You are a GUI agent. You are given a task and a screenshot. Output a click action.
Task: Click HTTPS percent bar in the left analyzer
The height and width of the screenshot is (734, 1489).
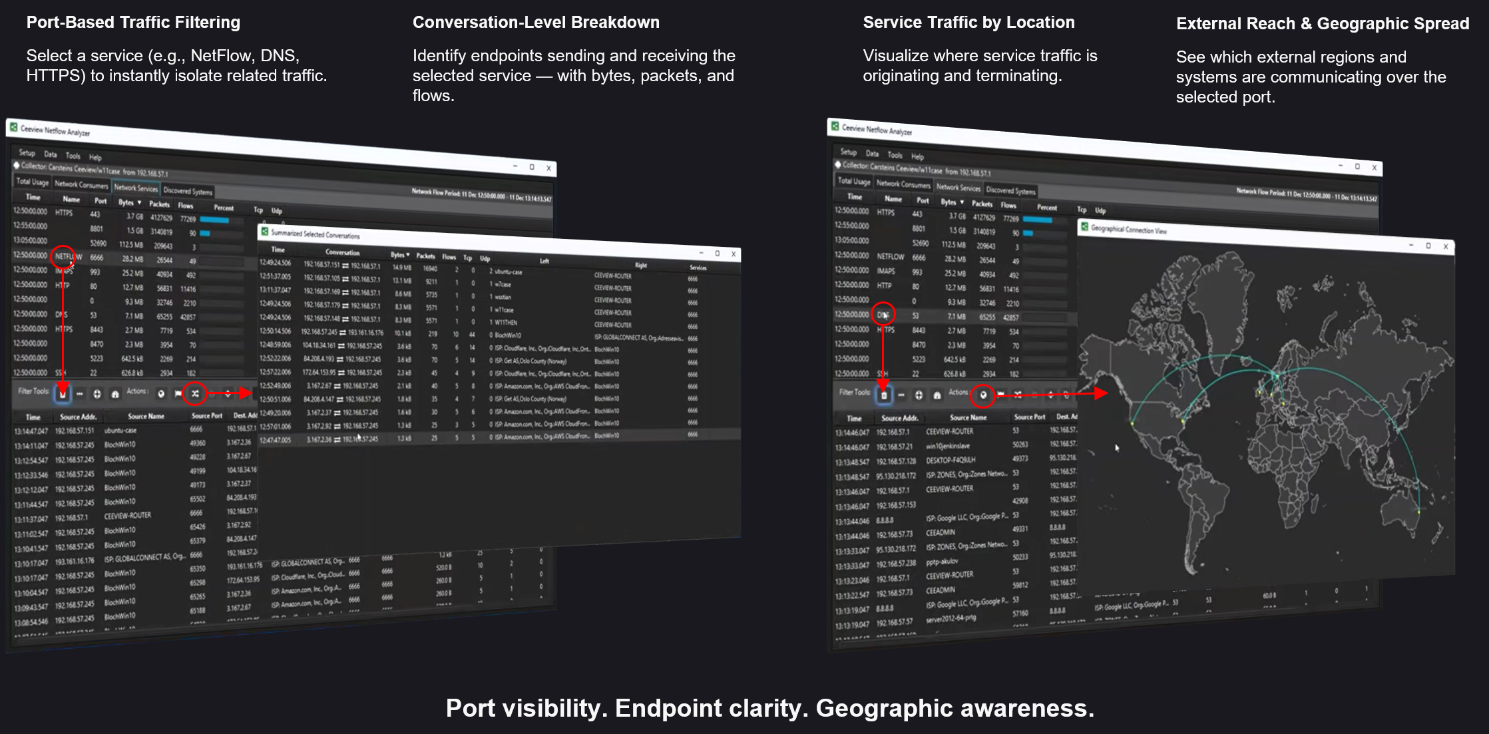coord(214,220)
